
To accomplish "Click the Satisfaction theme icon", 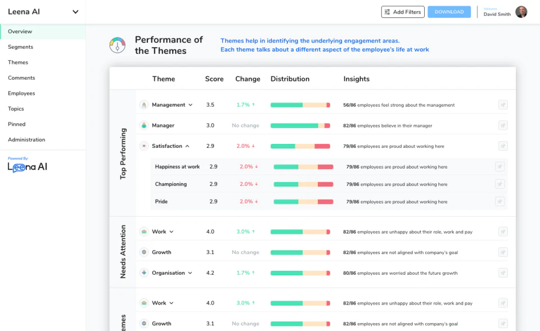I will coord(144,146).
